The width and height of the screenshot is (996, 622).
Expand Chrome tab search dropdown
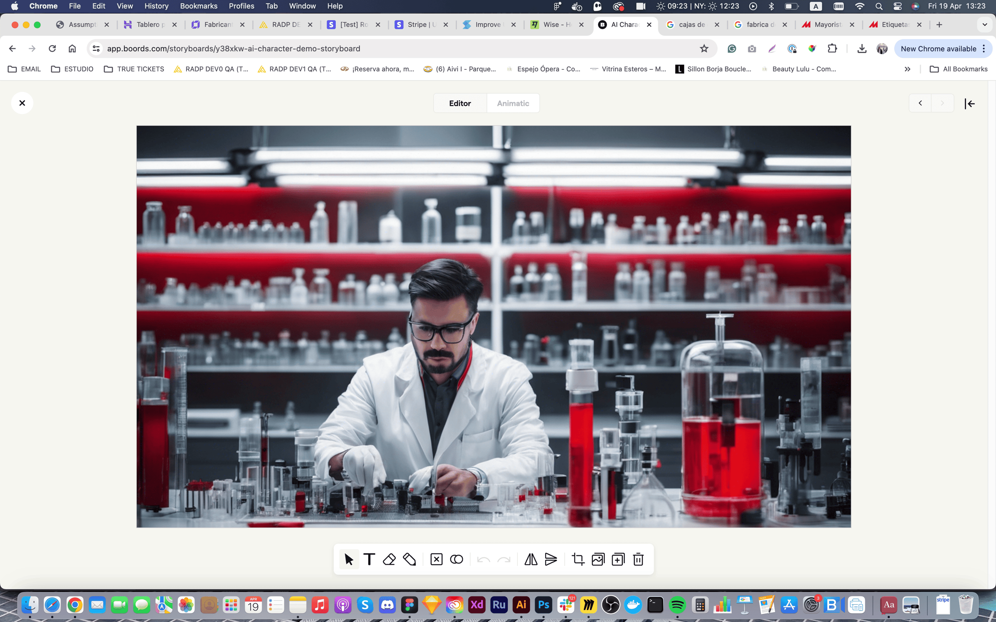[985, 25]
